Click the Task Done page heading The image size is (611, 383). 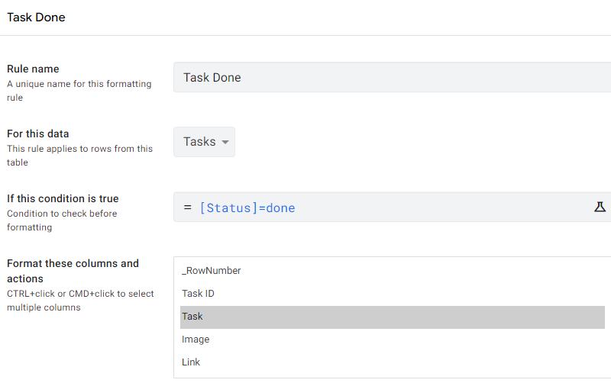click(x=36, y=18)
